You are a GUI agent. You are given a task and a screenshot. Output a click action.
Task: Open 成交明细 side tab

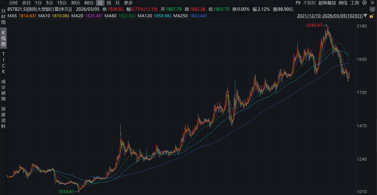pyautogui.click(x=3, y=90)
